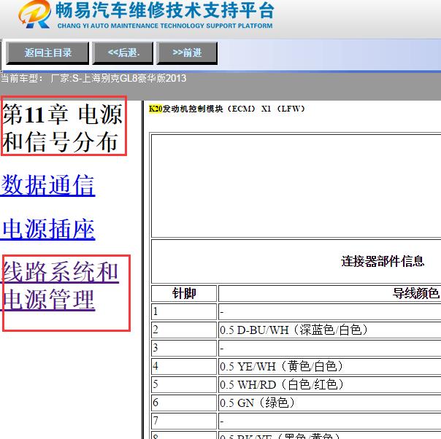Select the 0.5 WH/RD wire color cell
441x439 pixels.
tap(329, 384)
